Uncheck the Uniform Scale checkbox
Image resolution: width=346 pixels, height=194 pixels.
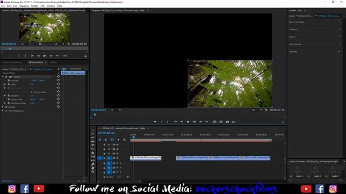pos(31,92)
